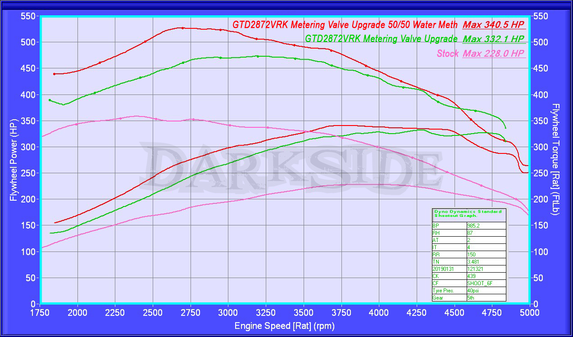The width and height of the screenshot is (573, 337).
Task: Click the 'Flywheel Power (HP)' axis title
Action: (13, 160)
